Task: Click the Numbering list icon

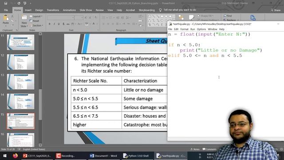Action: tap(111, 18)
